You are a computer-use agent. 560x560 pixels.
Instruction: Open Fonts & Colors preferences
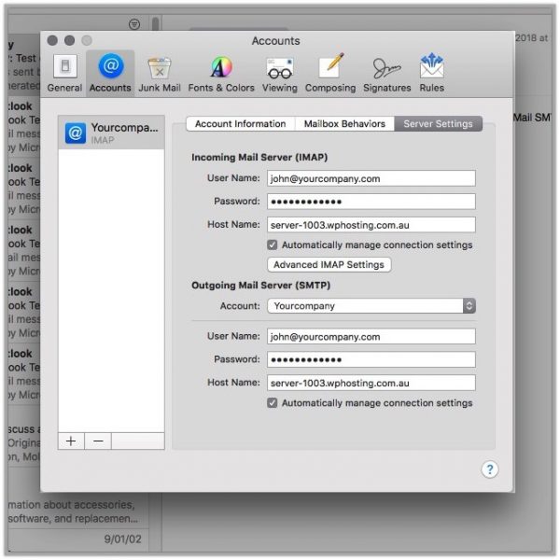click(221, 73)
